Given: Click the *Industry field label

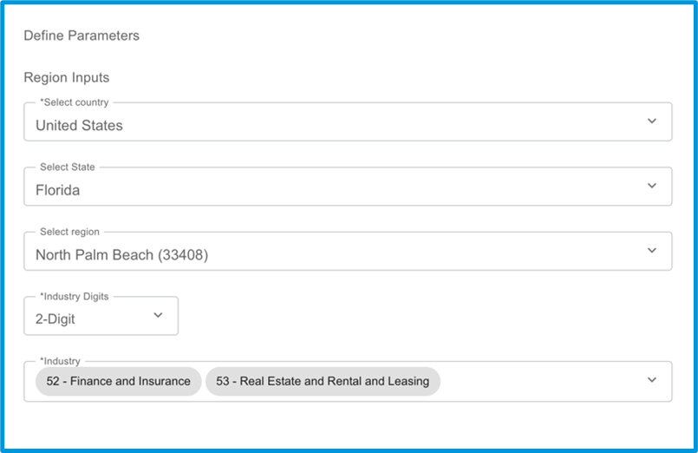Looking at the screenshot, I should click(60, 361).
